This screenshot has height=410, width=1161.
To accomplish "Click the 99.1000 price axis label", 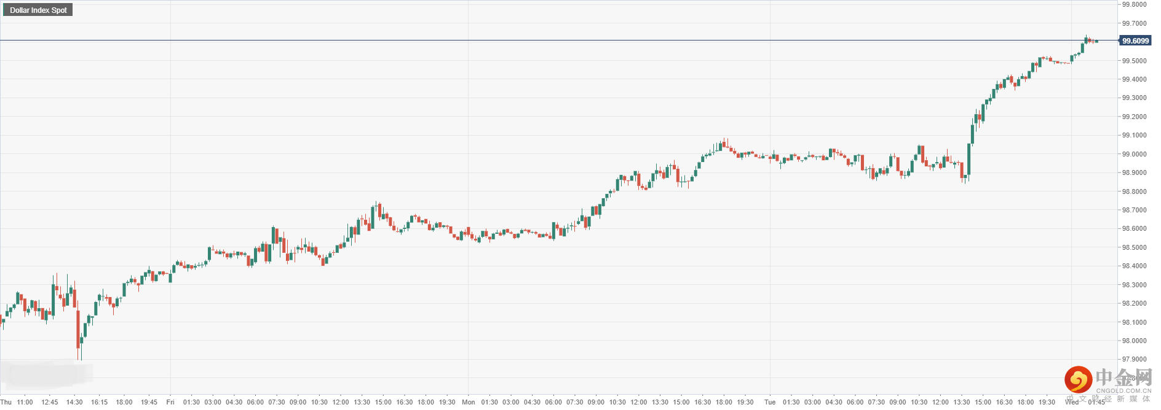I will pyautogui.click(x=1134, y=135).
